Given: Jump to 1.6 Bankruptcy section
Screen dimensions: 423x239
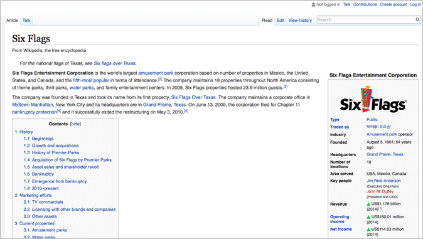Looking at the screenshot, I should 38,174.
